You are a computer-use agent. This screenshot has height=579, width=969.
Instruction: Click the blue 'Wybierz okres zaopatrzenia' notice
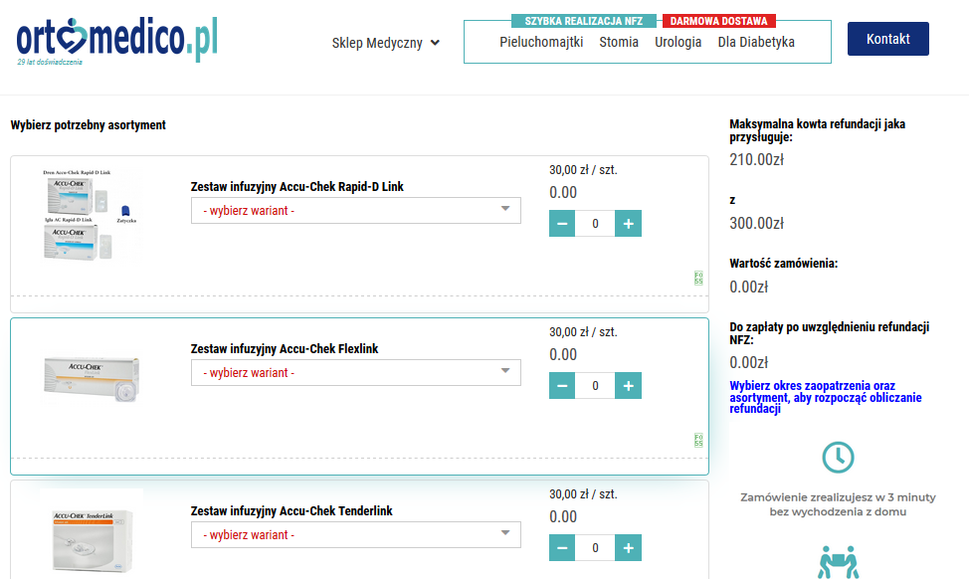pos(826,397)
